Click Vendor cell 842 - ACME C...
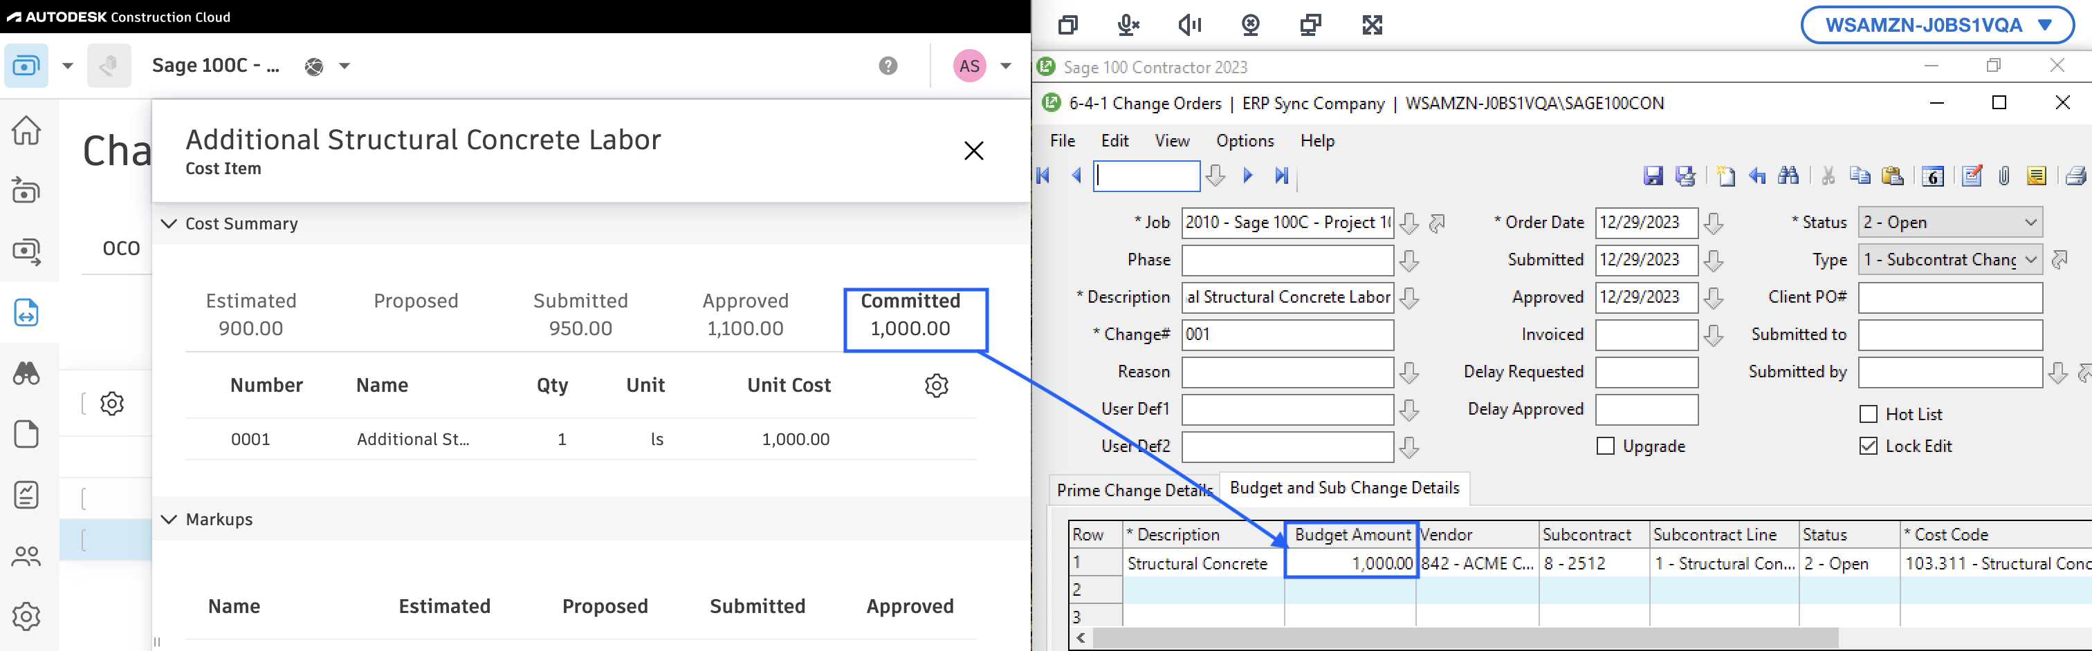The image size is (2092, 651). coord(1477,563)
